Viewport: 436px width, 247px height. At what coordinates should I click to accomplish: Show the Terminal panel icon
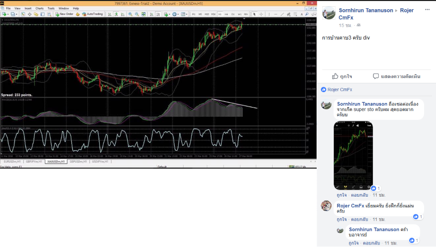[42, 14]
